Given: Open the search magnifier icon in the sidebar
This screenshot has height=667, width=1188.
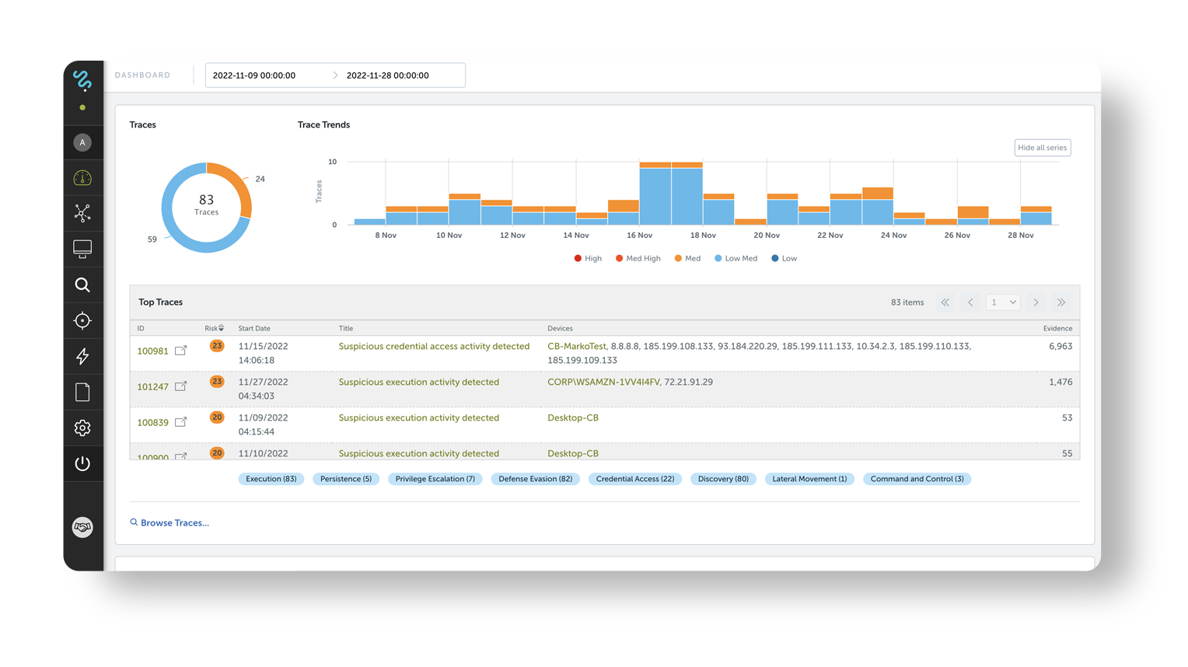Looking at the screenshot, I should coord(82,285).
